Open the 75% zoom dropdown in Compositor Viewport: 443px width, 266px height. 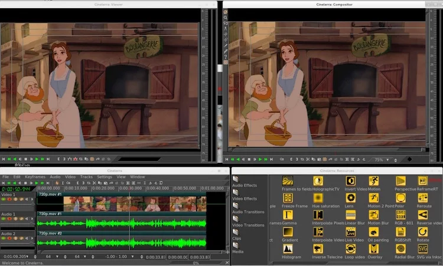click(387, 160)
